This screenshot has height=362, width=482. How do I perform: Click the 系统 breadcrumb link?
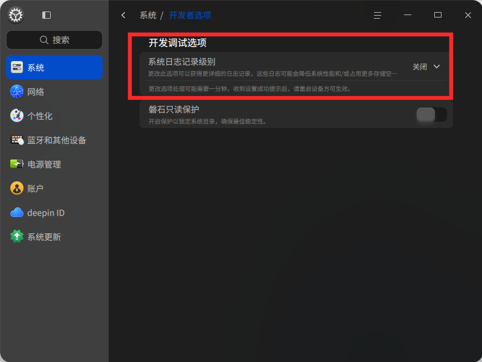click(148, 15)
